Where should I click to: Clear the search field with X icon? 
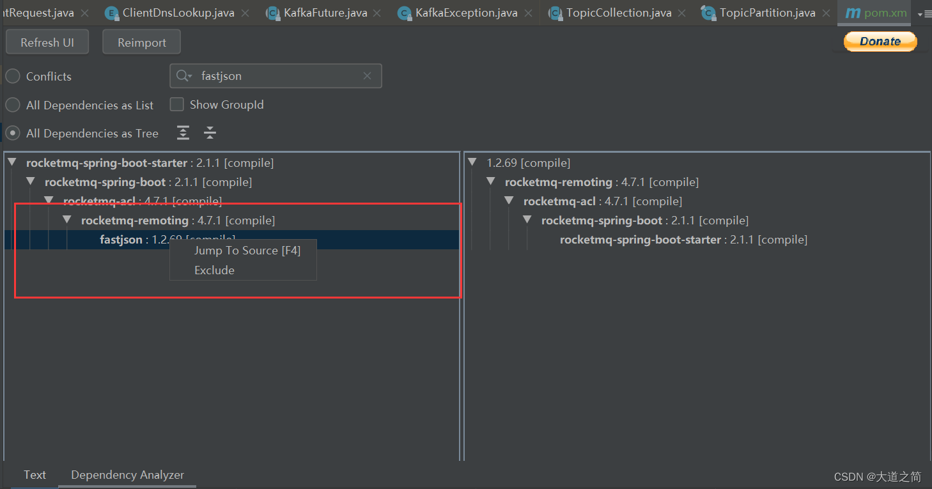pos(367,76)
